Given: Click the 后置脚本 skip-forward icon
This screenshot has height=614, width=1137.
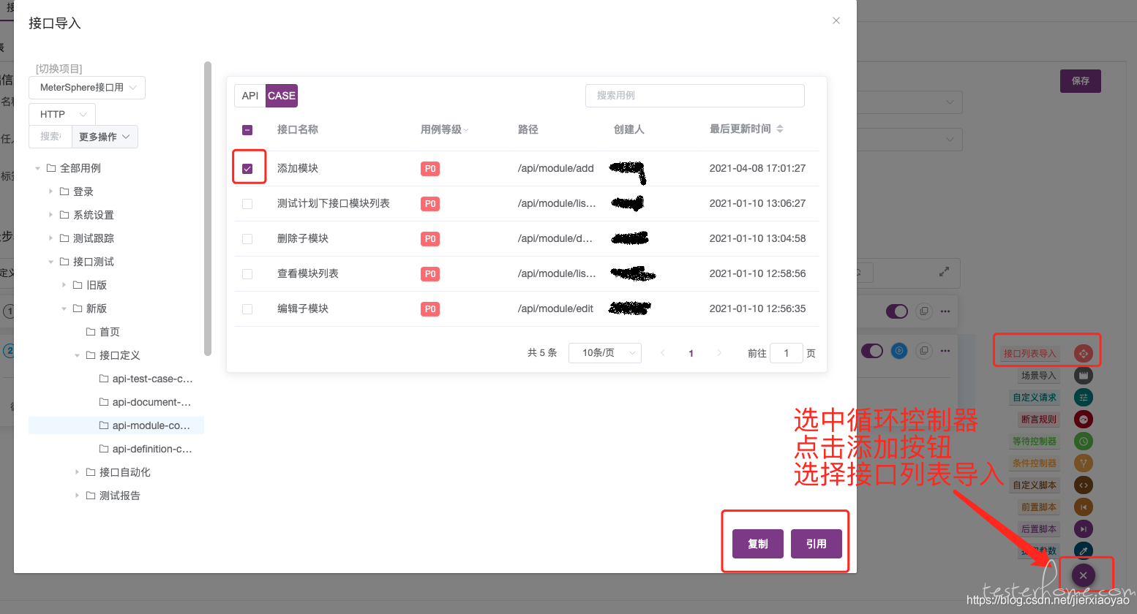Looking at the screenshot, I should click(x=1083, y=529).
